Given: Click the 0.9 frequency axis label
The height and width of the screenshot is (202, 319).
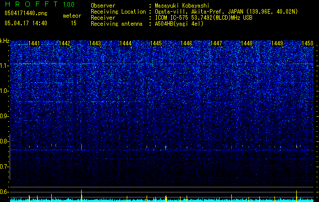Looking at the screenshot, I should (x=4, y=116).
